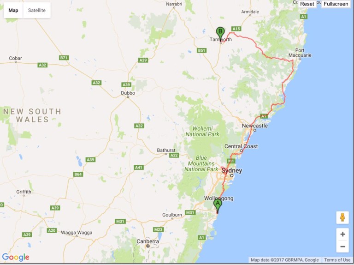This screenshot has width=354, height=265.
Task: Select the Street View pegman icon
Action: (342, 217)
